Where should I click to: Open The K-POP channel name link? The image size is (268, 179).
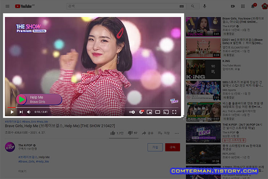point(25,145)
